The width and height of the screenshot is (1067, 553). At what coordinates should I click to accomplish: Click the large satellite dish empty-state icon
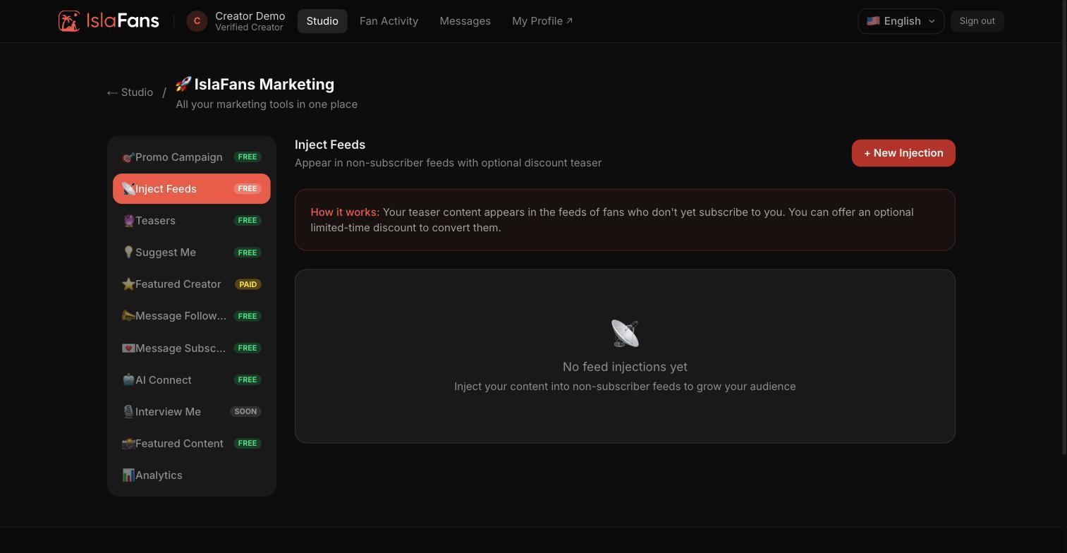pos(625,334)
